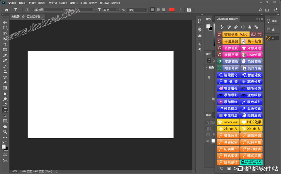Open the 图像(I) menu
Image resolution: width=281 pixels, height=174 pixels.
pyautogui.click(x=32, y=3)
